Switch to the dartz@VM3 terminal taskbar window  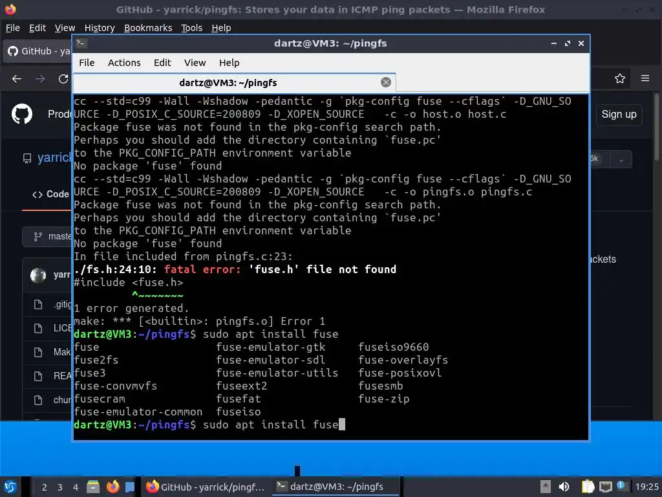pos(336,487)
